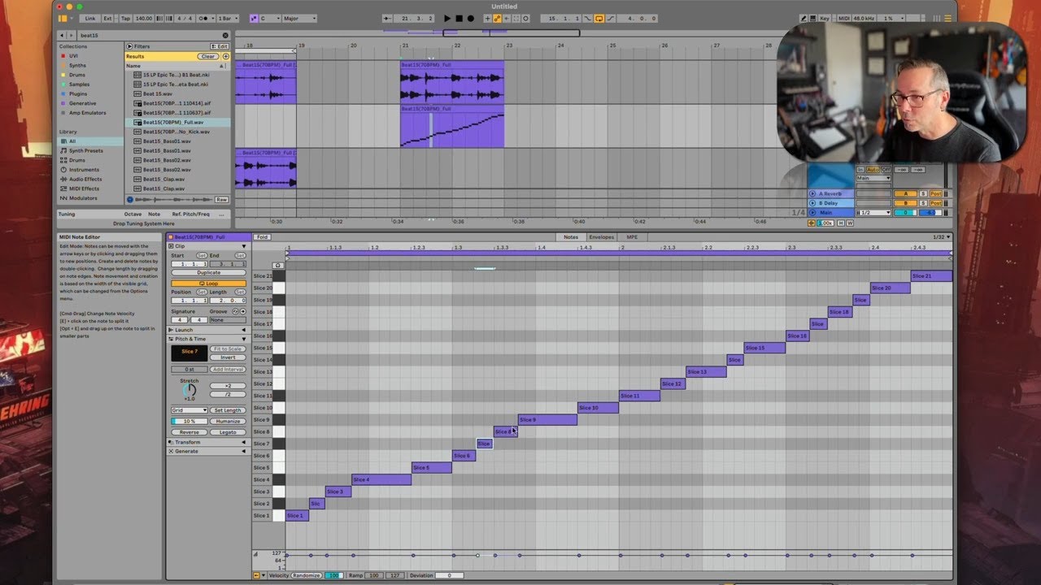Select the Slice 9 MIDI note

point(547,420)
